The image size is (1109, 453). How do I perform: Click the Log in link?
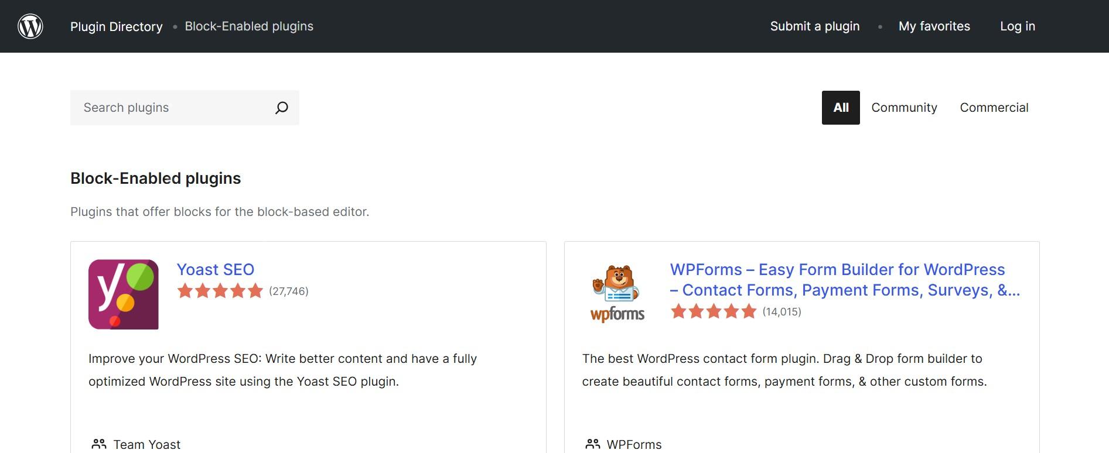pyautogui.click(x=1018, y=26)
